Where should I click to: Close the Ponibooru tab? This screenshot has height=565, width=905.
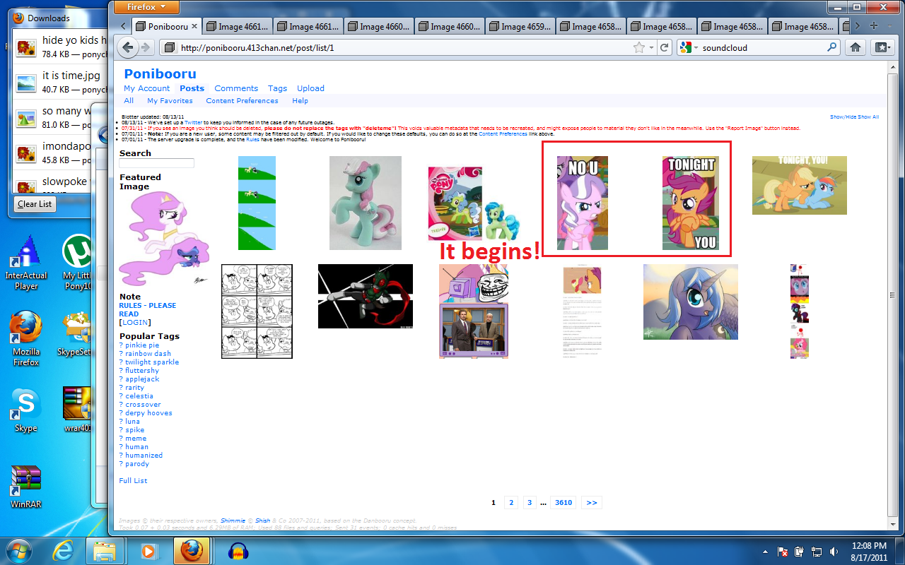point(194,27)
